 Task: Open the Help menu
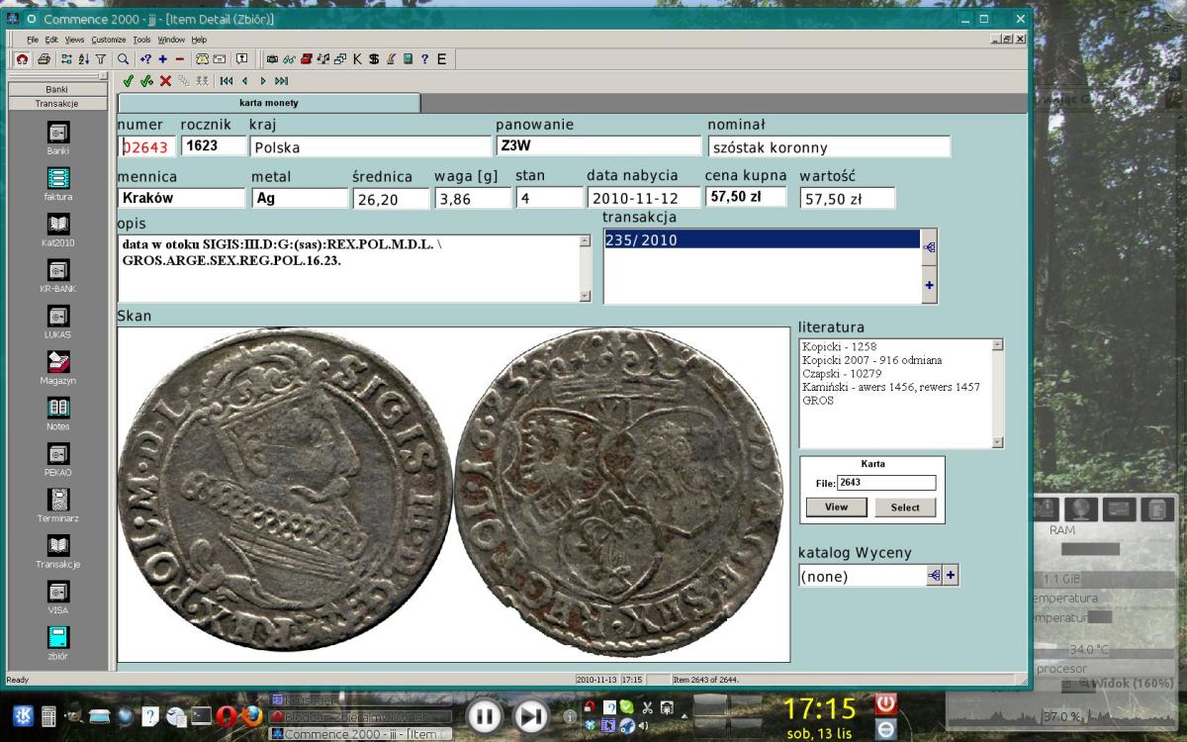199,40
